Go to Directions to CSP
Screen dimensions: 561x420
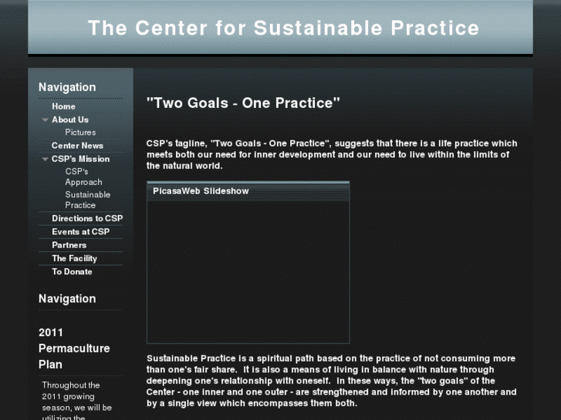click(x=87, y=218)
